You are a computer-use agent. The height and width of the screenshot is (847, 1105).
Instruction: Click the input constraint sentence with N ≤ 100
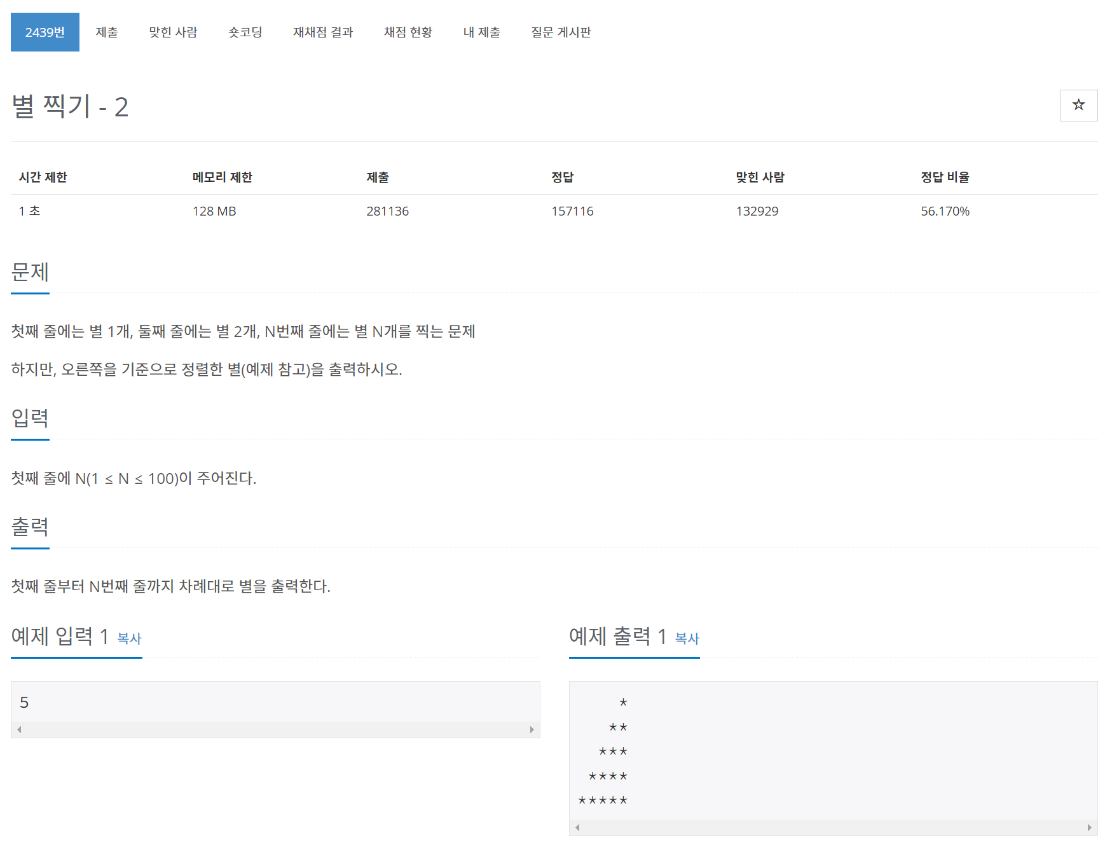click(x=134, y=478)
